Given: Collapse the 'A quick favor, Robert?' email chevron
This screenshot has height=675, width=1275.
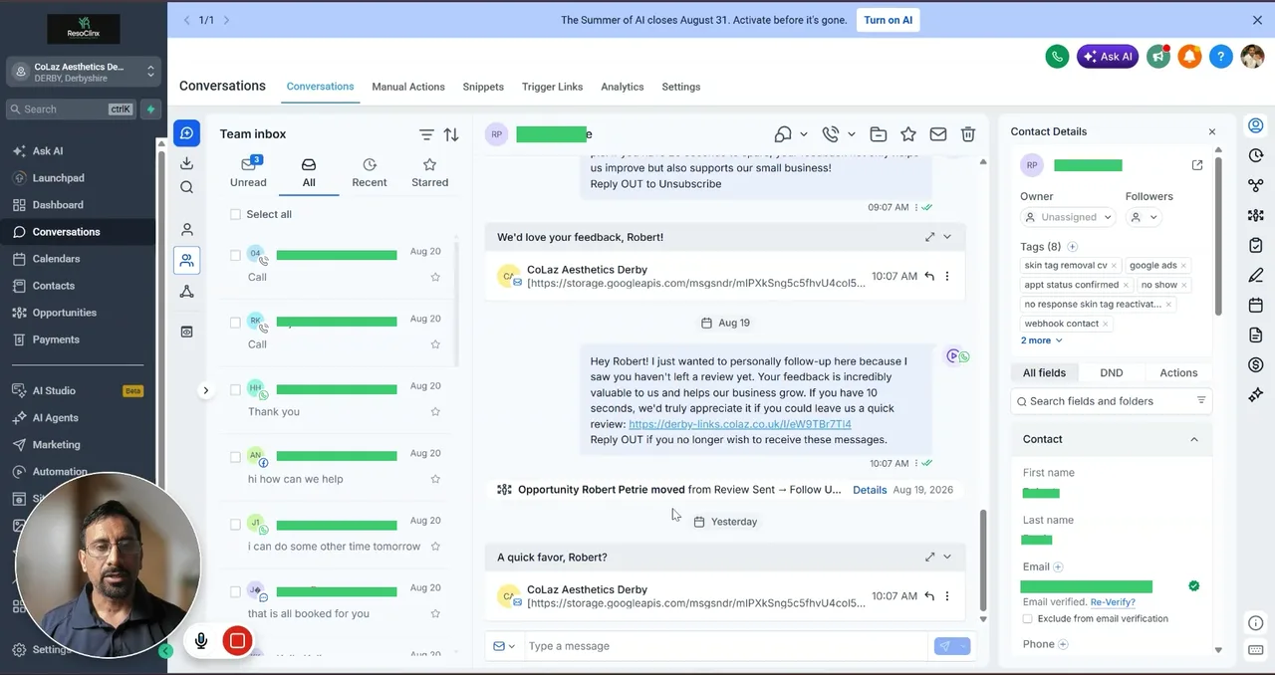Looking at the screenshot, I should click(x=947, y=558).
